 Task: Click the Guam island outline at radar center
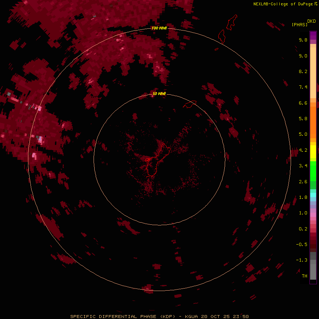158,160
